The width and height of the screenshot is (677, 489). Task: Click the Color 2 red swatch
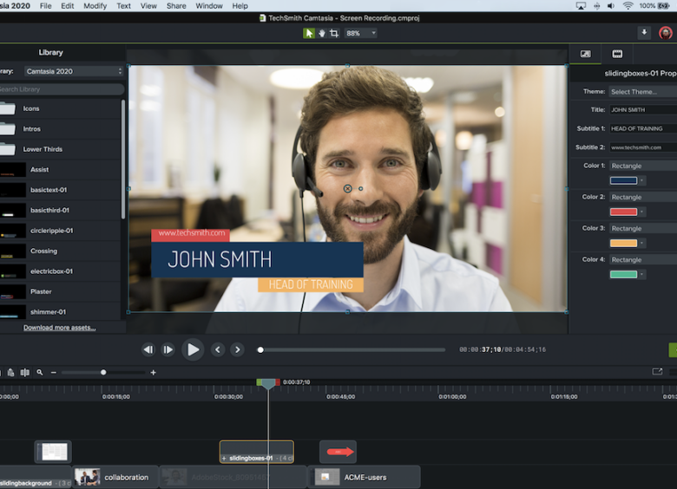[x=623, y=212]
